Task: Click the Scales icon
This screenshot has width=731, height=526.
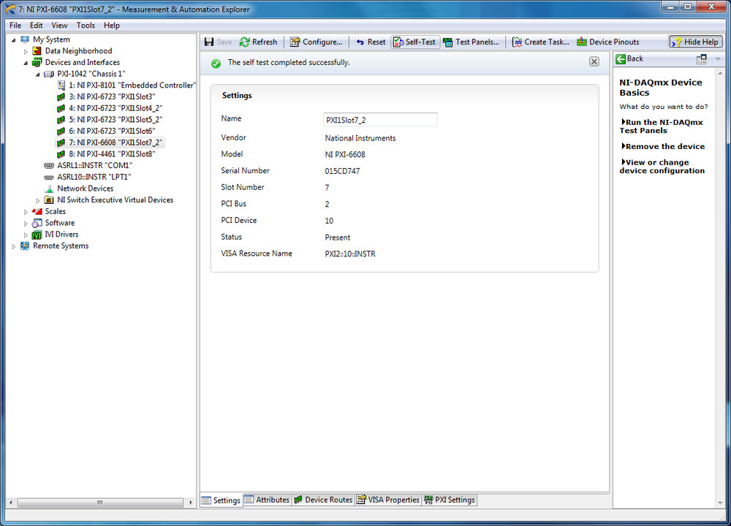Action: (x=37, y=212)
